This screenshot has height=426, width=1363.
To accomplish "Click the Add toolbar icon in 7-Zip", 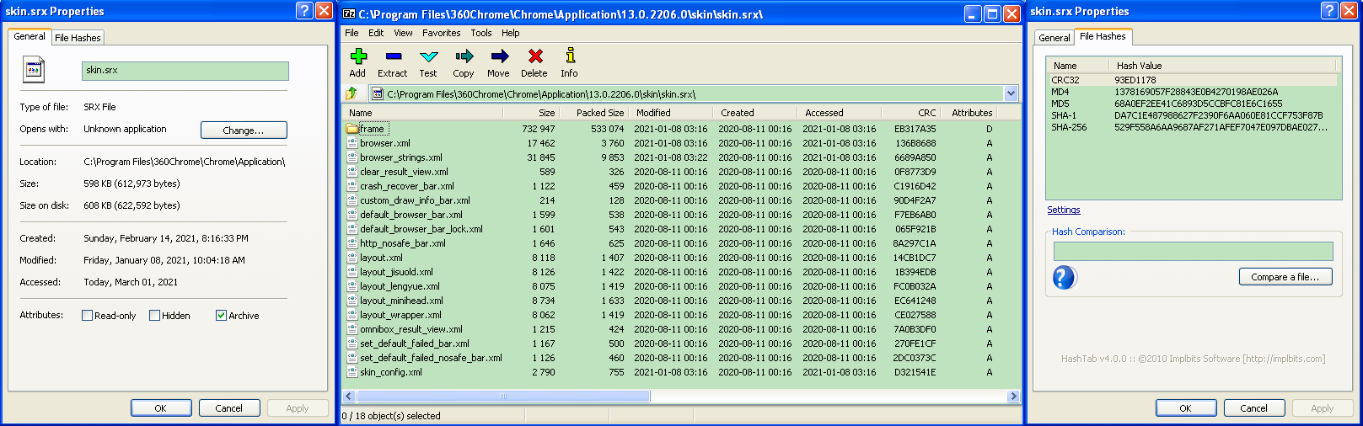I will [x=358, y=56].
